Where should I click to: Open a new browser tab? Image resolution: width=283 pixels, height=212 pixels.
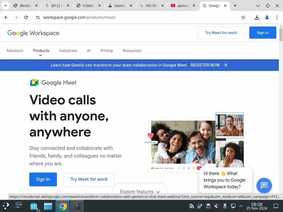235,6
